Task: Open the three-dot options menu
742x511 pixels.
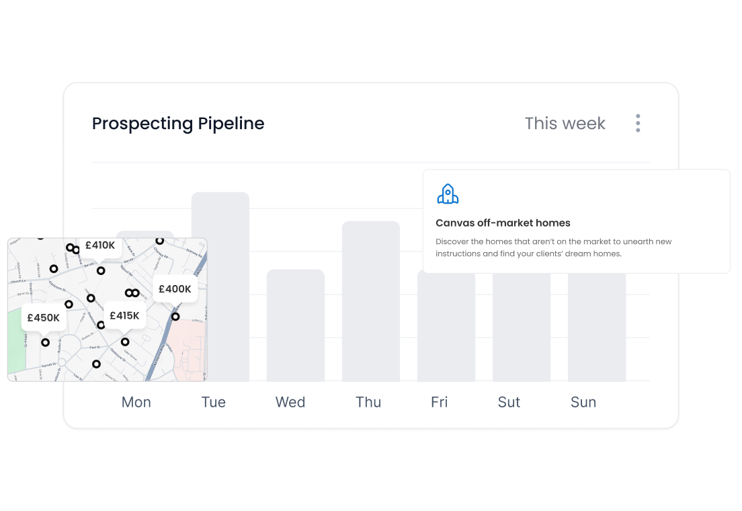Action: [x=637, y=123]
